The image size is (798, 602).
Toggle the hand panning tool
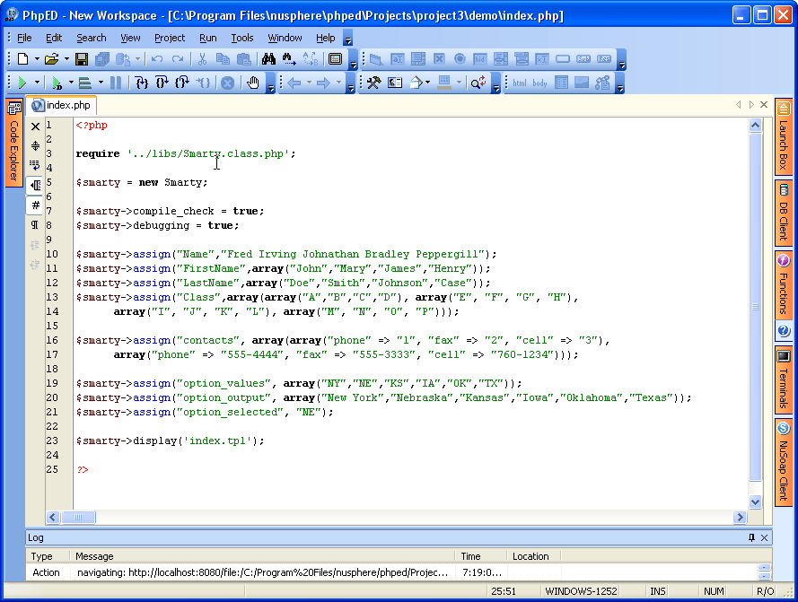(x=254, y=82)
